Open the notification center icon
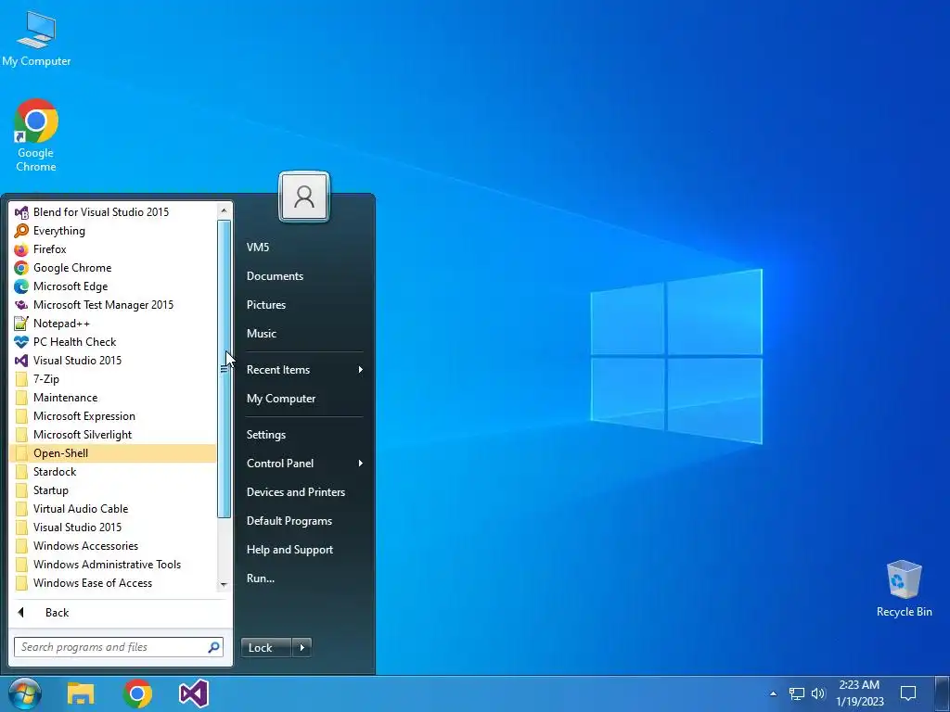This screenshot has height=712, width=950. tap(907, 693)
